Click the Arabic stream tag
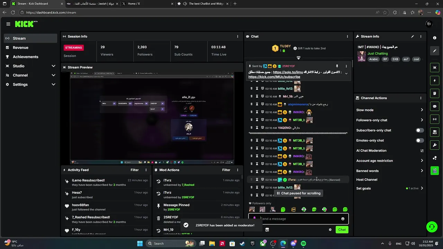This screenshot has height=249, width=443. pos(374,59)
